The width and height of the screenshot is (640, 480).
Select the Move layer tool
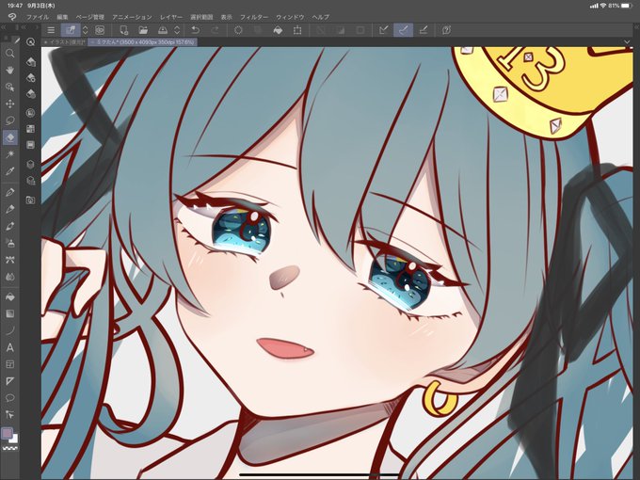[x=10, y=104]
